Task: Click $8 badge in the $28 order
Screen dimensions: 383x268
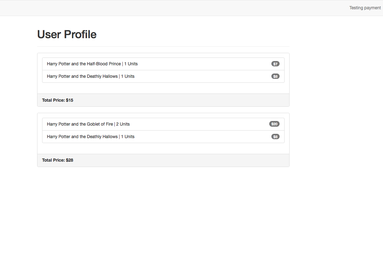Action: (275, 137)
